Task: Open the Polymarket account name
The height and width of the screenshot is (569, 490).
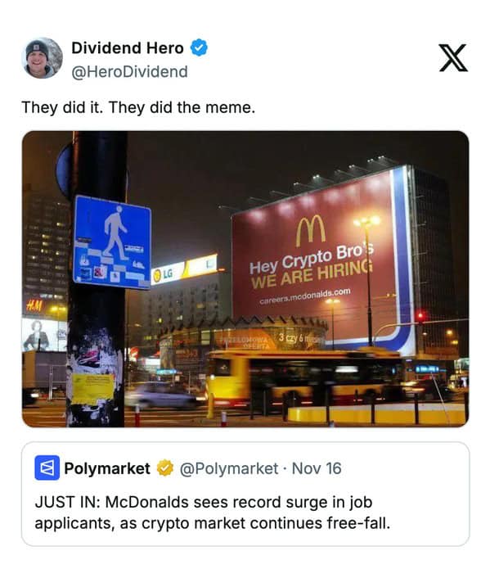Action: (107, 468)
